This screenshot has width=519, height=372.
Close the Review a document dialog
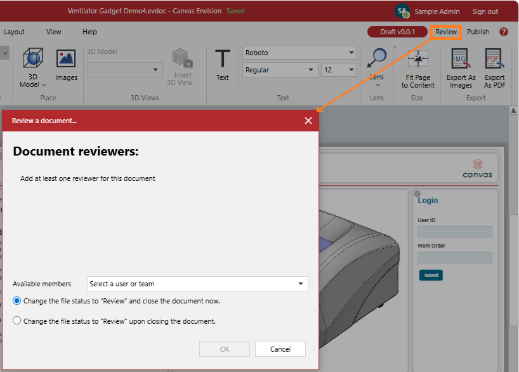point(308,121)
